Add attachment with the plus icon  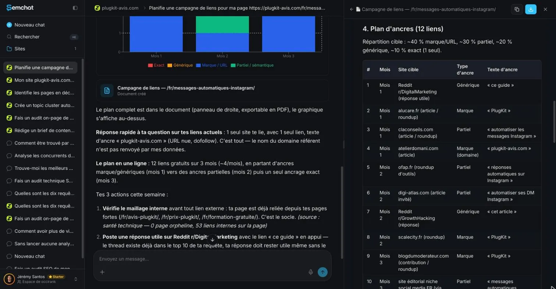pyautogui.click(x=102, y=272)
